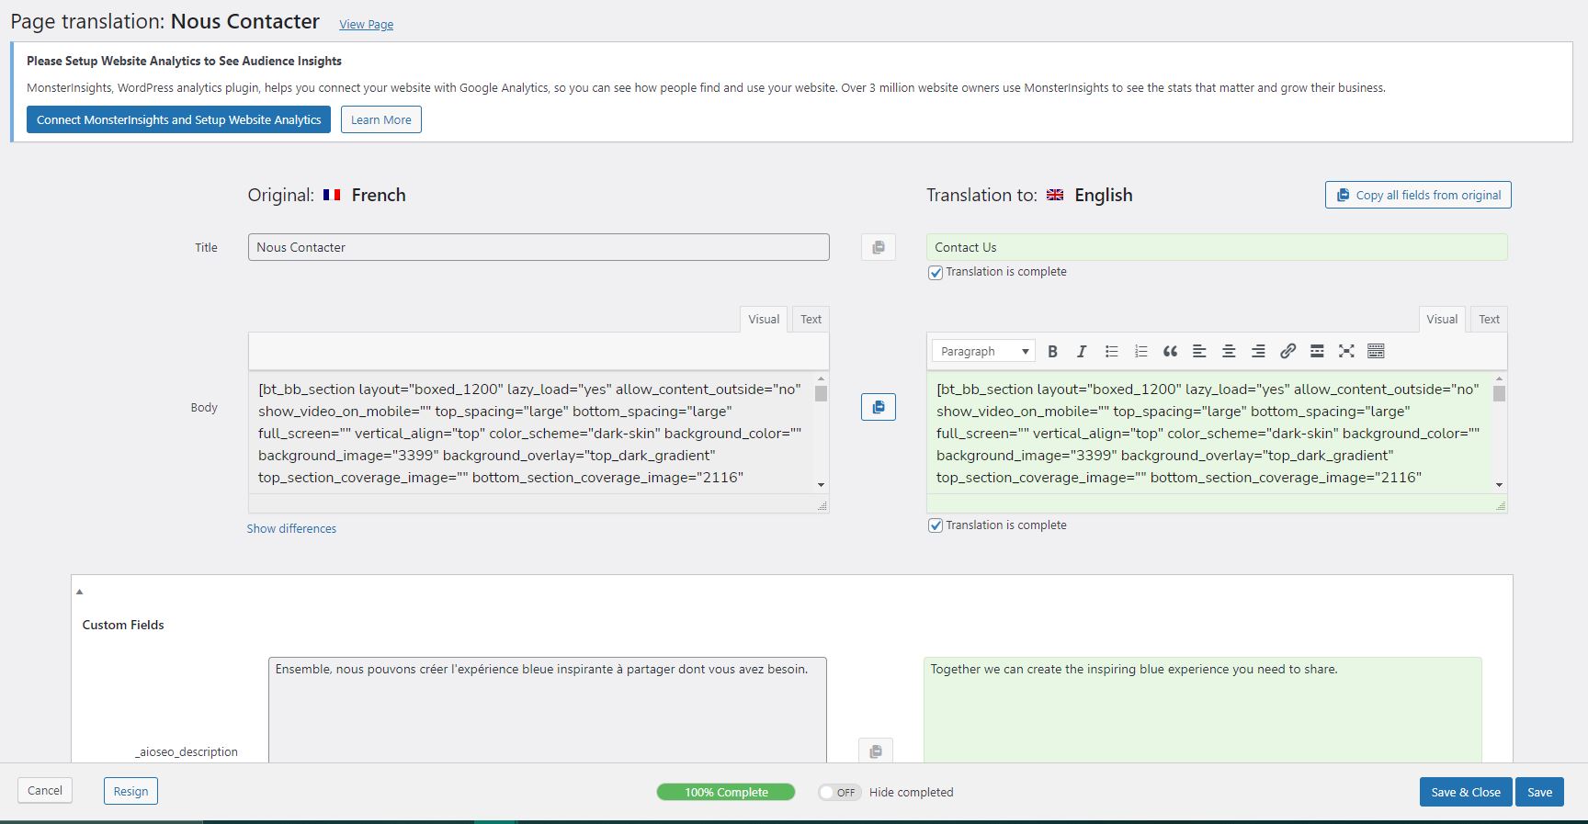1588x824 pixels.
Task: Switch original French editor to Text tab
Action: pyautogui.click(x=811, y=319)
